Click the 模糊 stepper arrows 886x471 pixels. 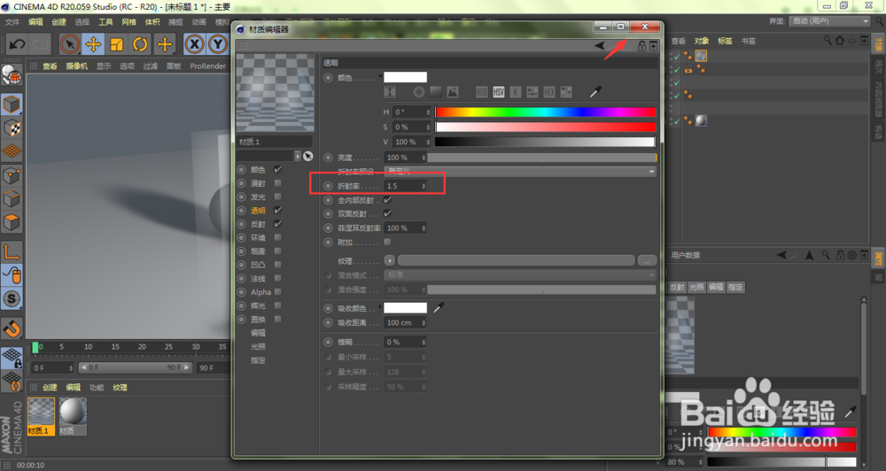click(424, 343)
